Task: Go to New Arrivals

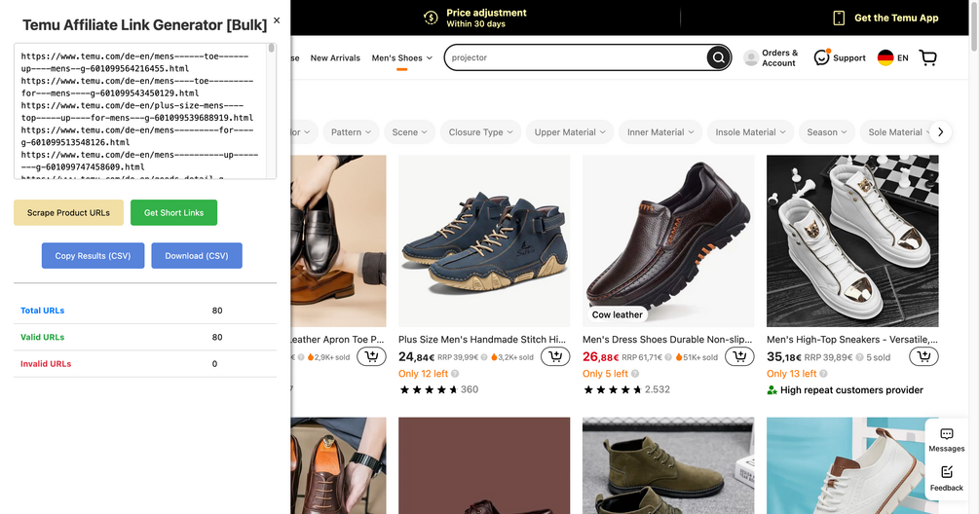Action: tap(335, 58)
